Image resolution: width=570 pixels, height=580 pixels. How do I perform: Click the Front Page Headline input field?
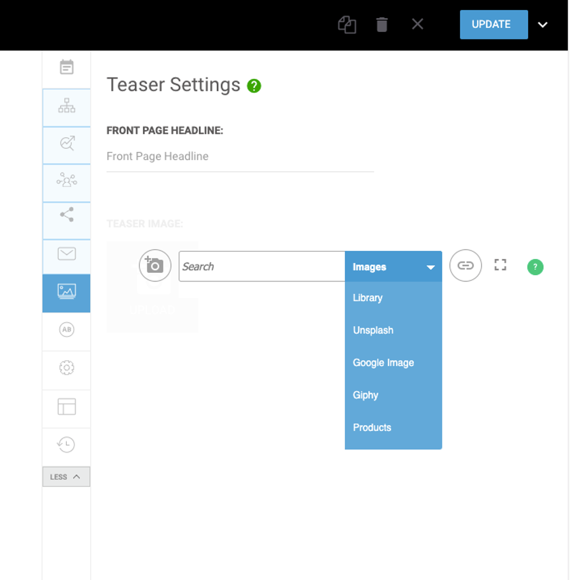pos(240,156)
